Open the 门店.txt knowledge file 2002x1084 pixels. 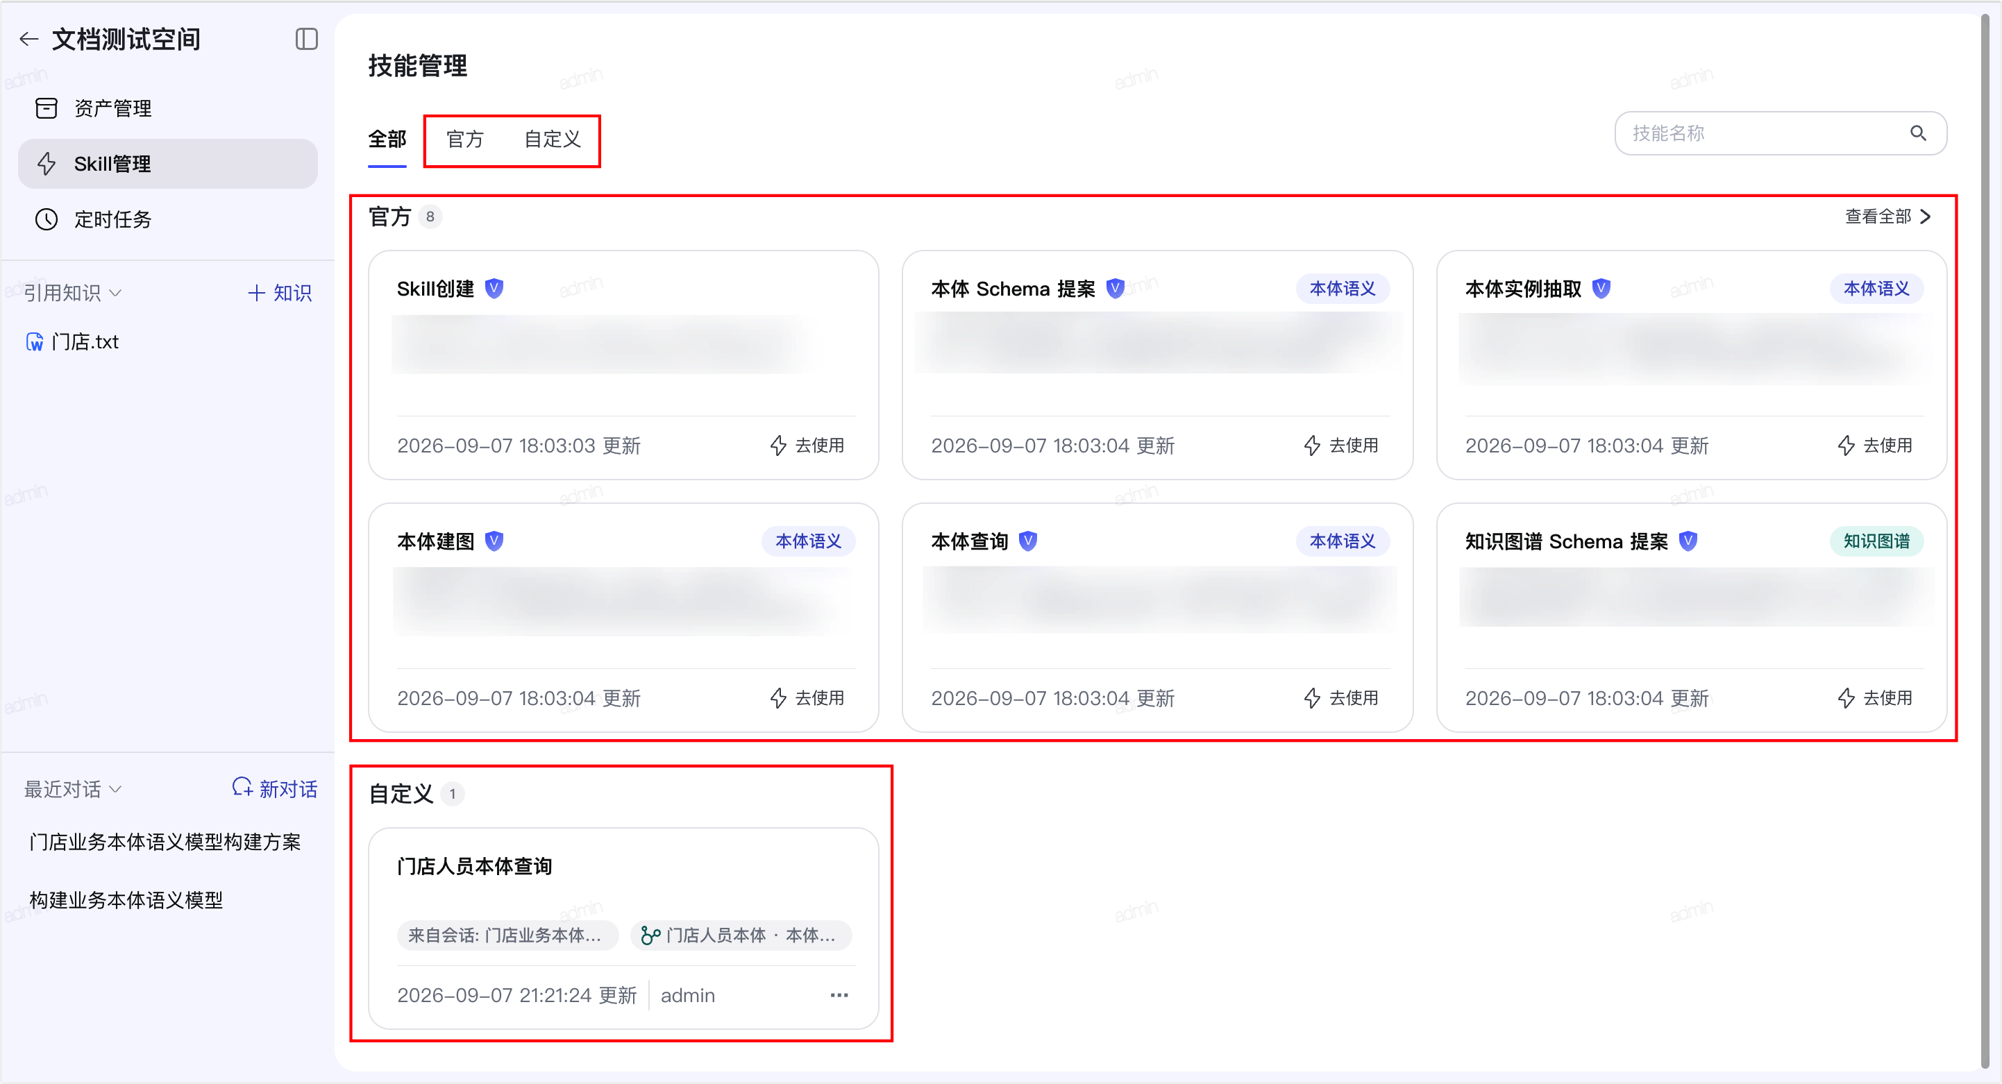tap(73, 341)
